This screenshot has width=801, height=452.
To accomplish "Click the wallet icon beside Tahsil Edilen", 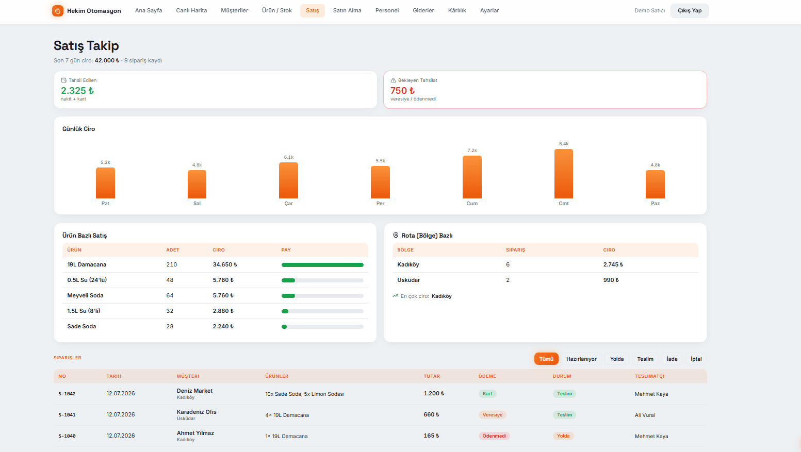I will pos(64,80).
